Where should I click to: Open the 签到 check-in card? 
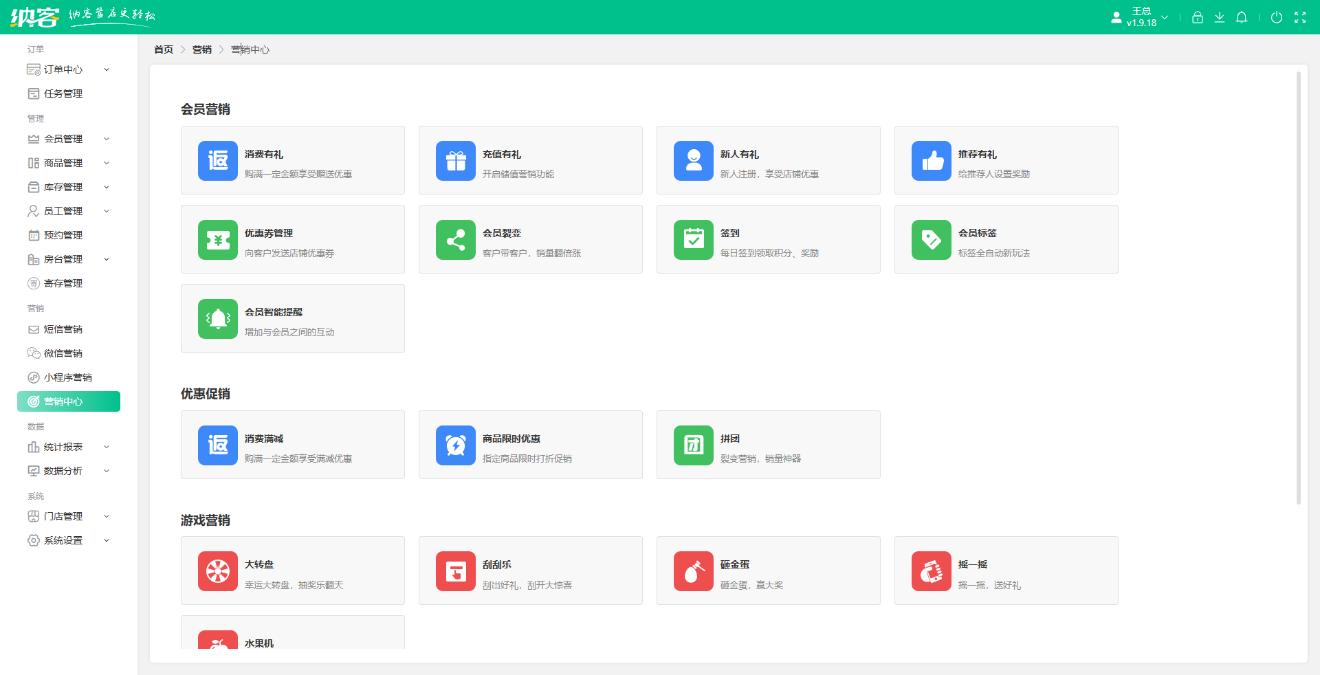768,240
